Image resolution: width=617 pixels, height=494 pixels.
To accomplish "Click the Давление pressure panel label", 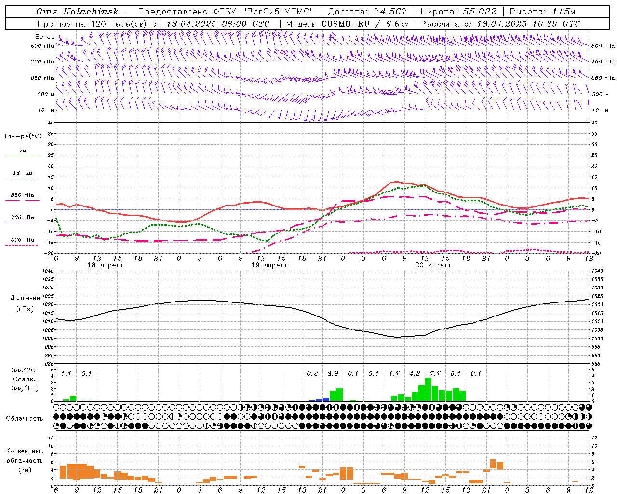I will pyautogui.click(x=25, y=298).
